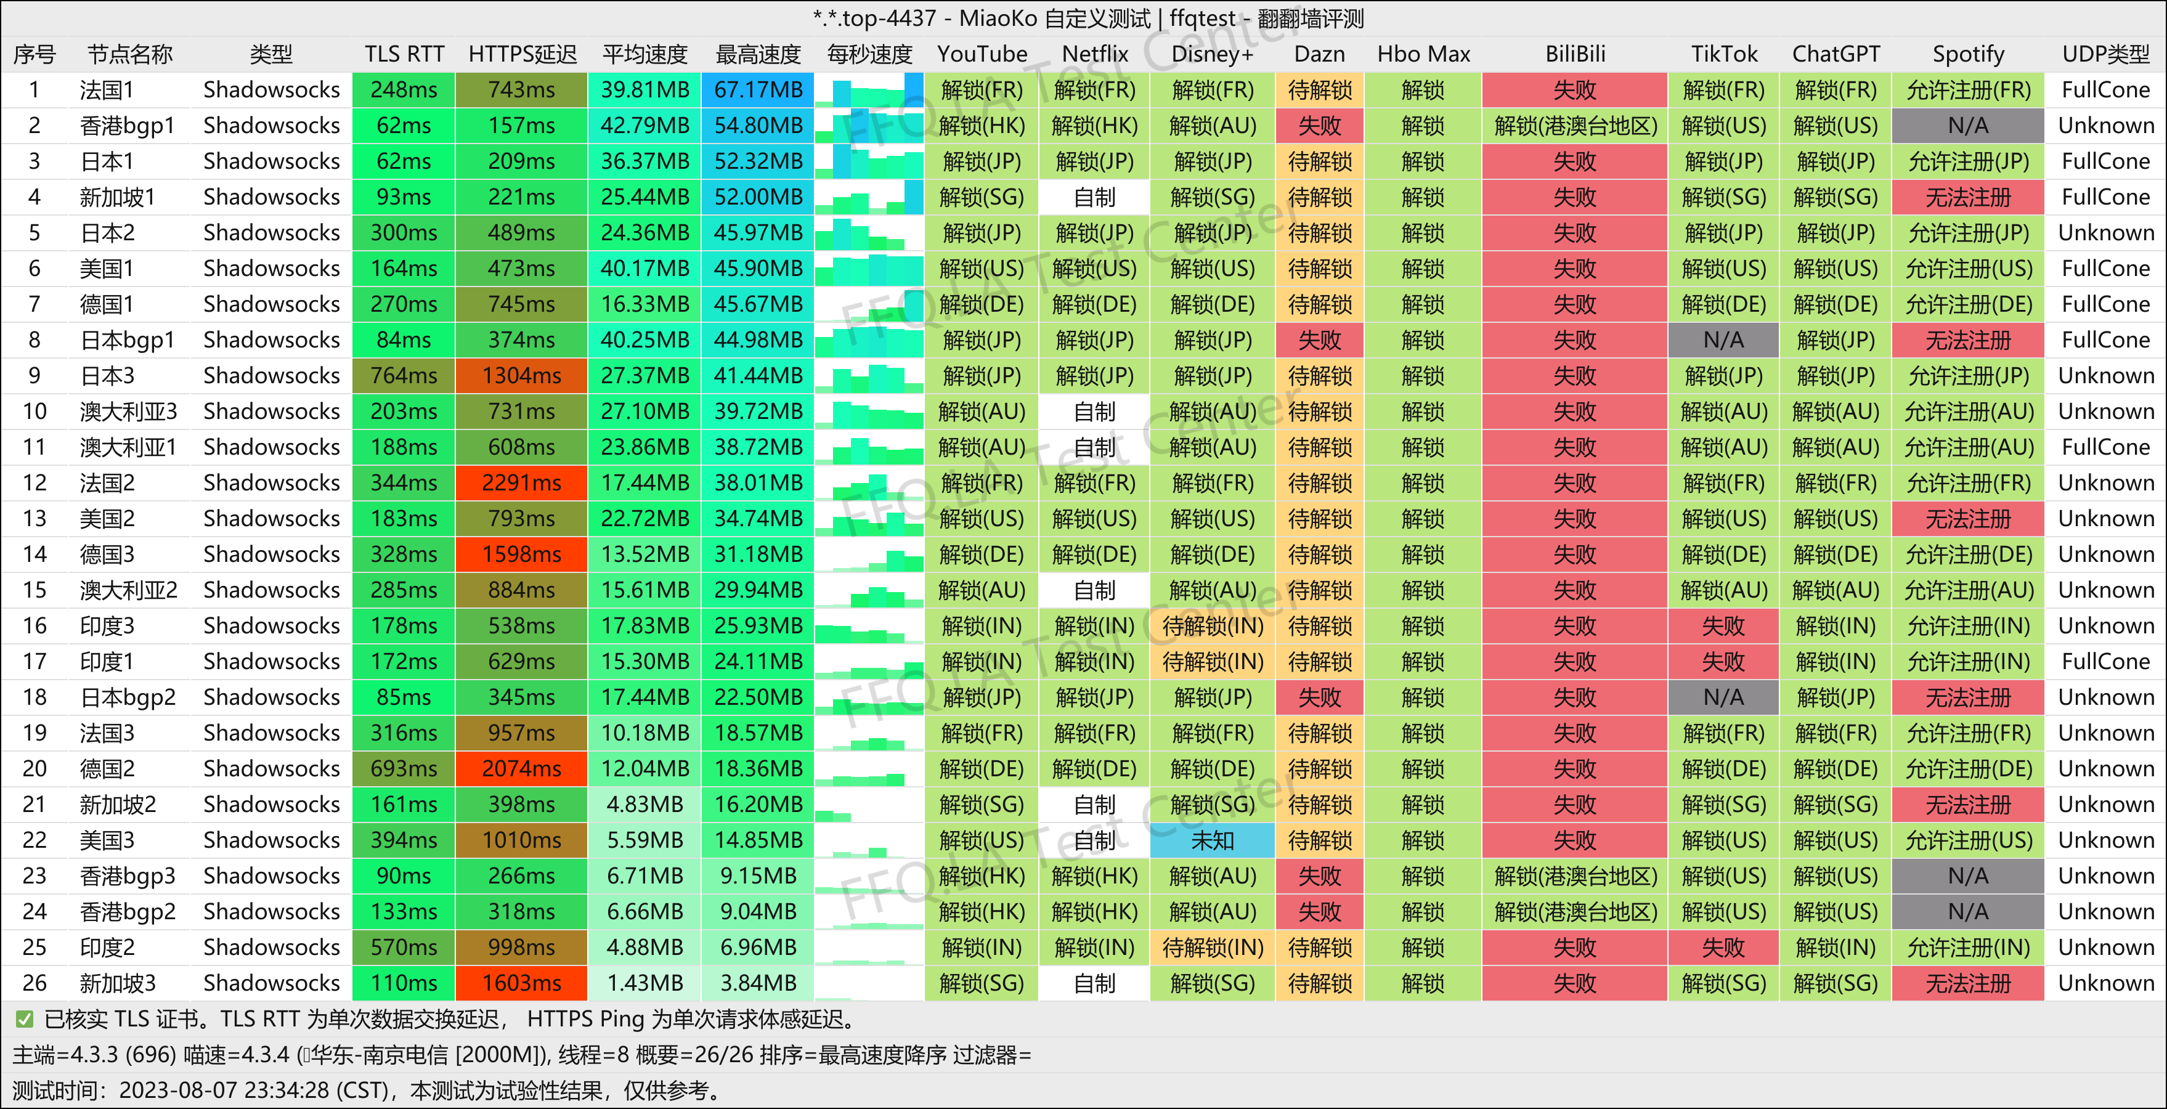The height and width of the screenshot is (1109, 2167).
Task: Click the speed graph in 法国1 row
Action: [869, 90]
